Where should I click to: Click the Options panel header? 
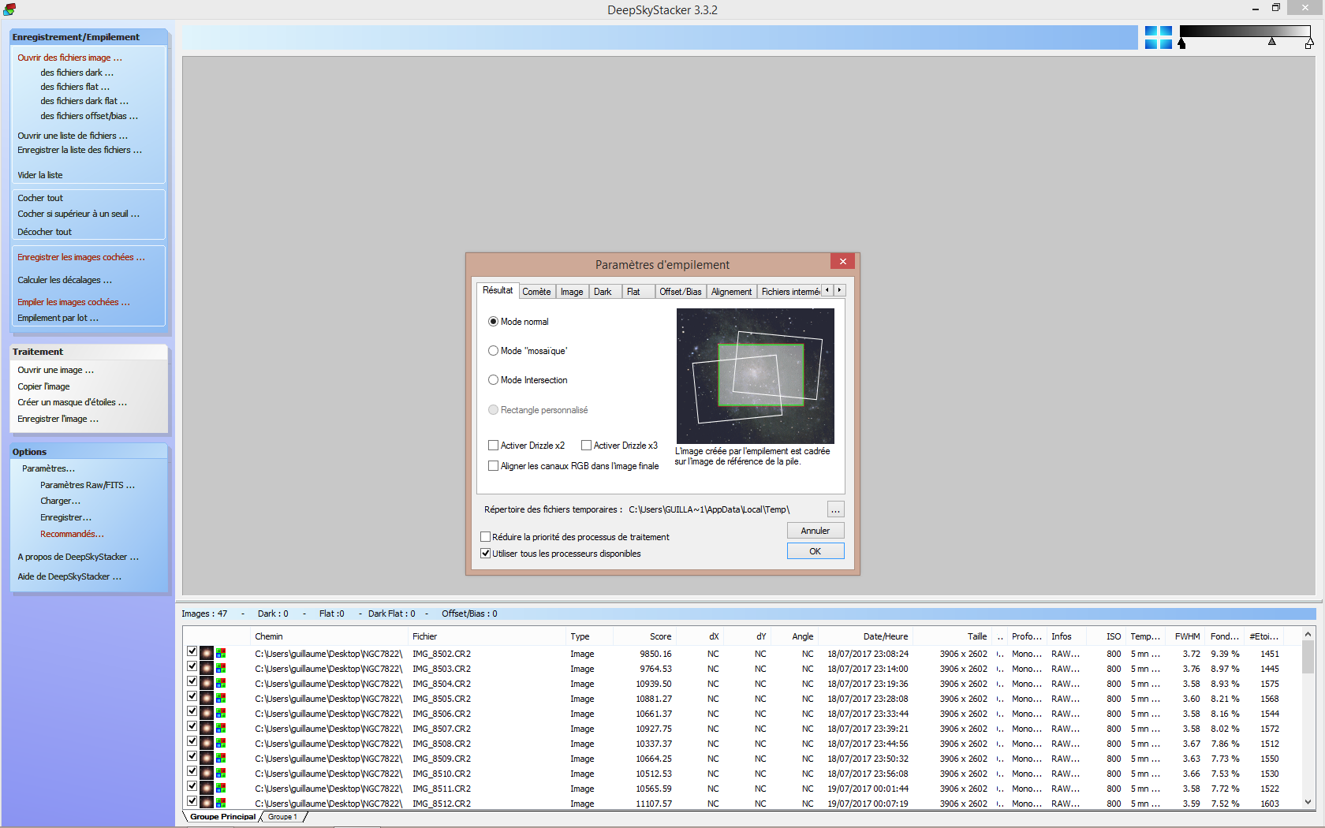click(89, 452)
